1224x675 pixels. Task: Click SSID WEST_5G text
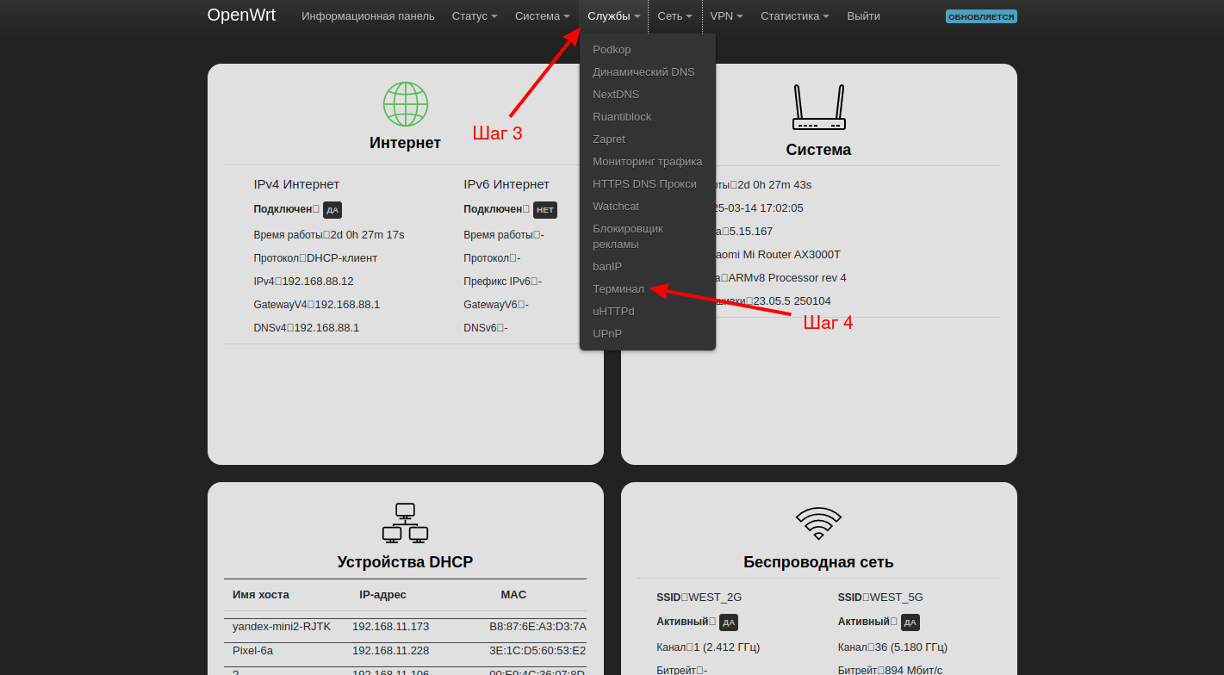(880, 598)
